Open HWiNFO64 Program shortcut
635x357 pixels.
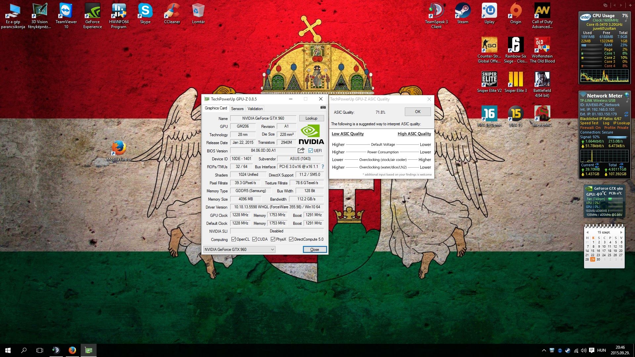pyautogui.click(x=119, y=16)
